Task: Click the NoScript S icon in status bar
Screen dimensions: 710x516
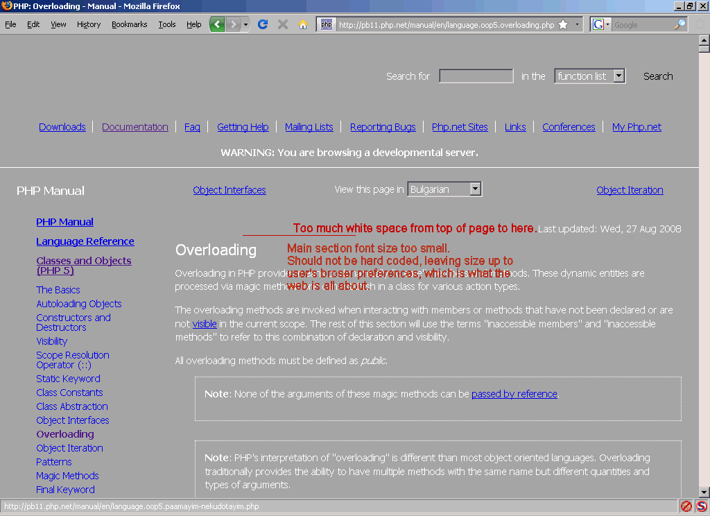Action: pyautogui.click(x=702, y=506)
